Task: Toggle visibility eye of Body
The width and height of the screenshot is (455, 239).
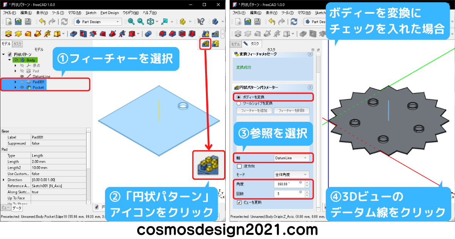Action: pos(16,60)
